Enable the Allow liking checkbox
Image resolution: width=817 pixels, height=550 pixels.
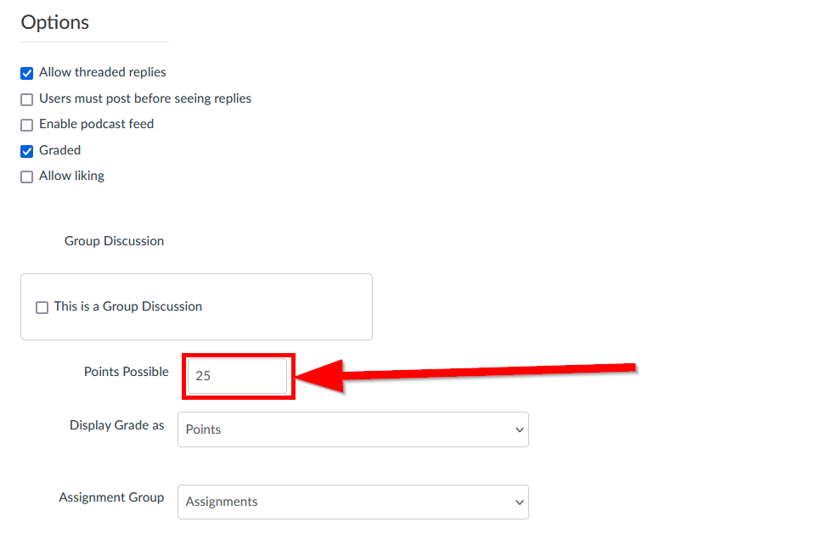tap(26, 177)
